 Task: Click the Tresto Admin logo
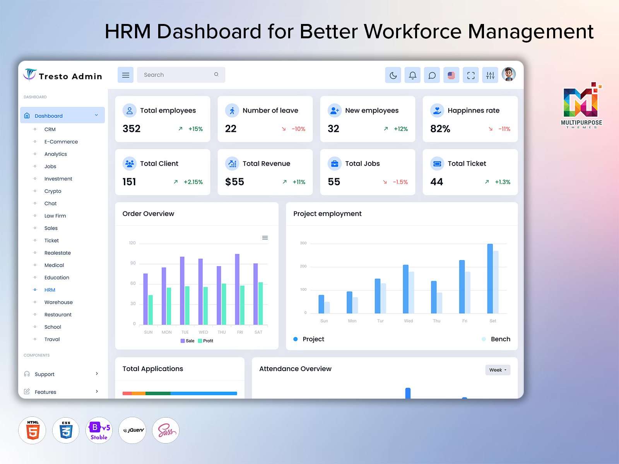click(63, 75)
